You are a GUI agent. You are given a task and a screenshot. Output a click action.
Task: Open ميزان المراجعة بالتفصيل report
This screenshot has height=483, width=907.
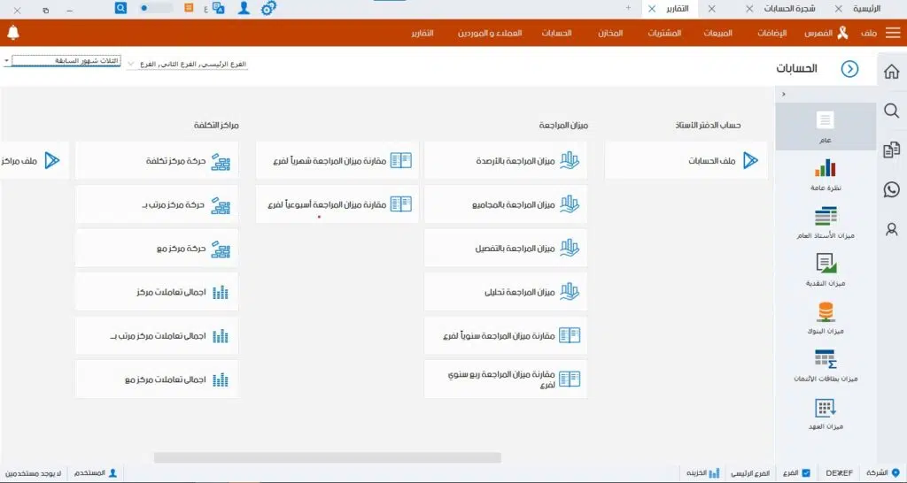point(506,249)
